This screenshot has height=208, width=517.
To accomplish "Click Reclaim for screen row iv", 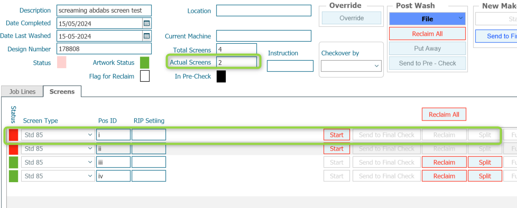I will click(x=444, y=176).
